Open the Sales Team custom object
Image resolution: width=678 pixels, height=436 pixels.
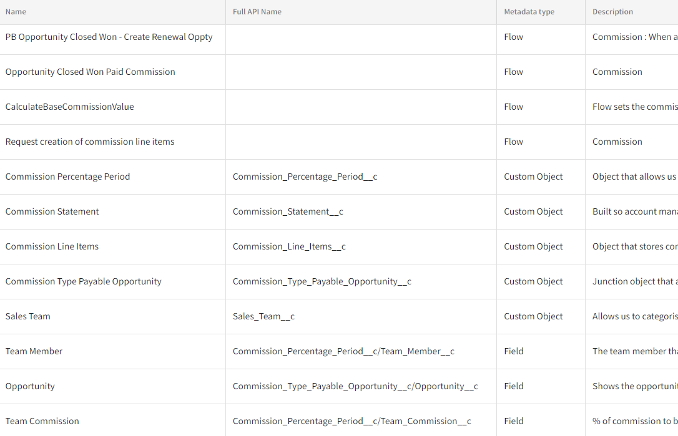[27, 316]
